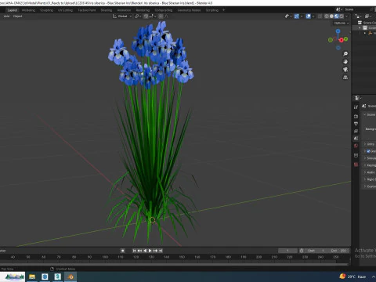Open the World properties tab icon

[356, 146]
